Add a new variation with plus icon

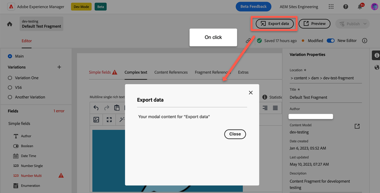point(59,67)
